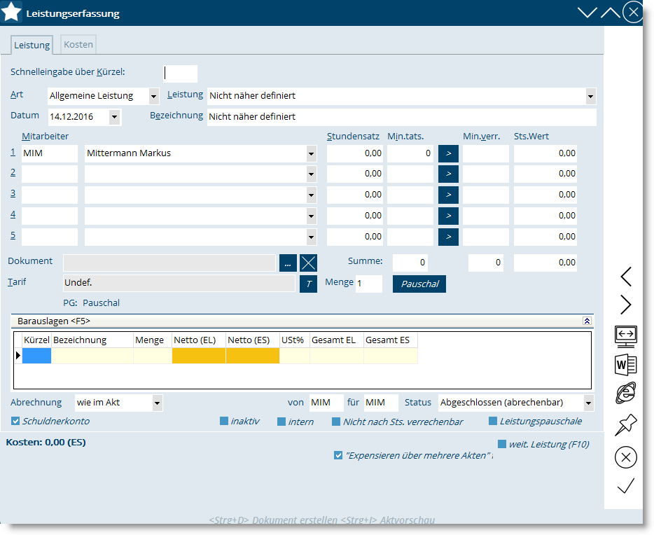The height and width of the screenshot is (535, 654).
Task: Toggle the Schuldnerkonto checkbox
Action: click(15, 422)
